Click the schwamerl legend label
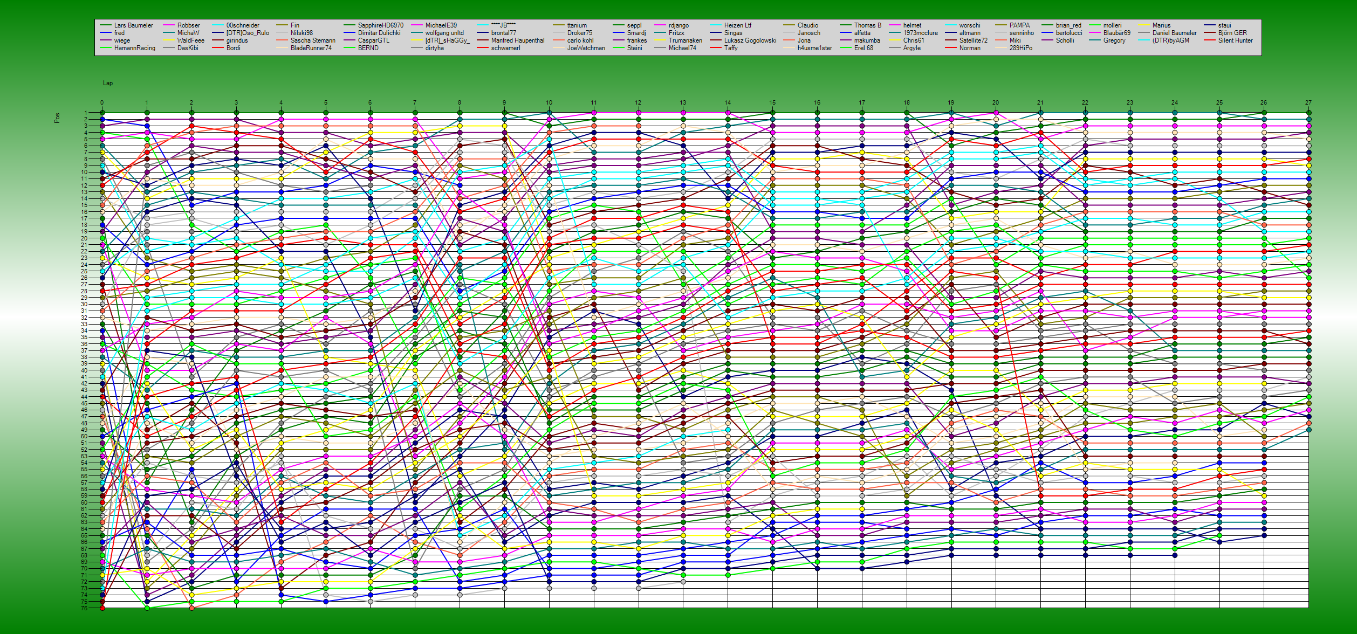 (505, 48)
